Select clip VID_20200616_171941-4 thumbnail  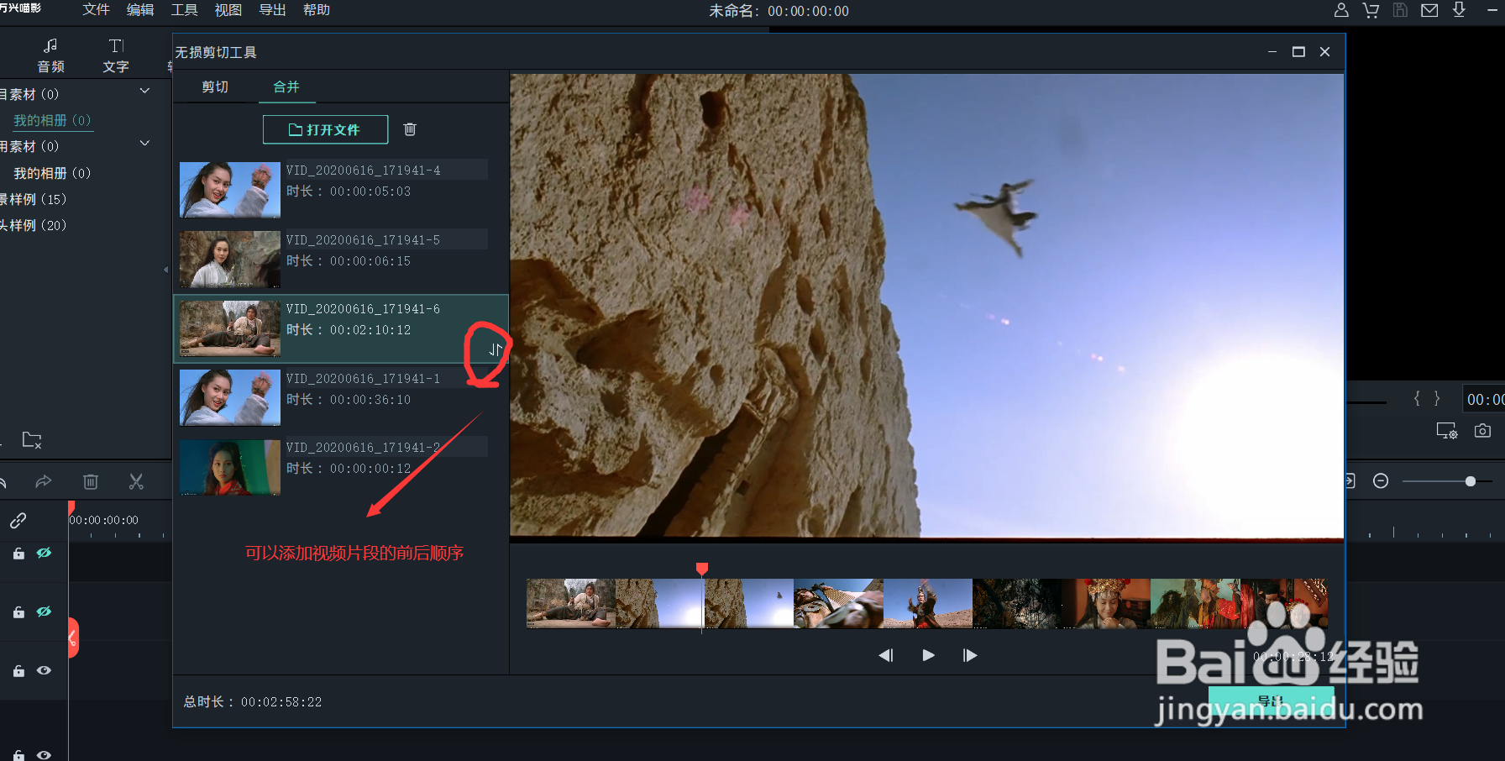pos(230,190)
